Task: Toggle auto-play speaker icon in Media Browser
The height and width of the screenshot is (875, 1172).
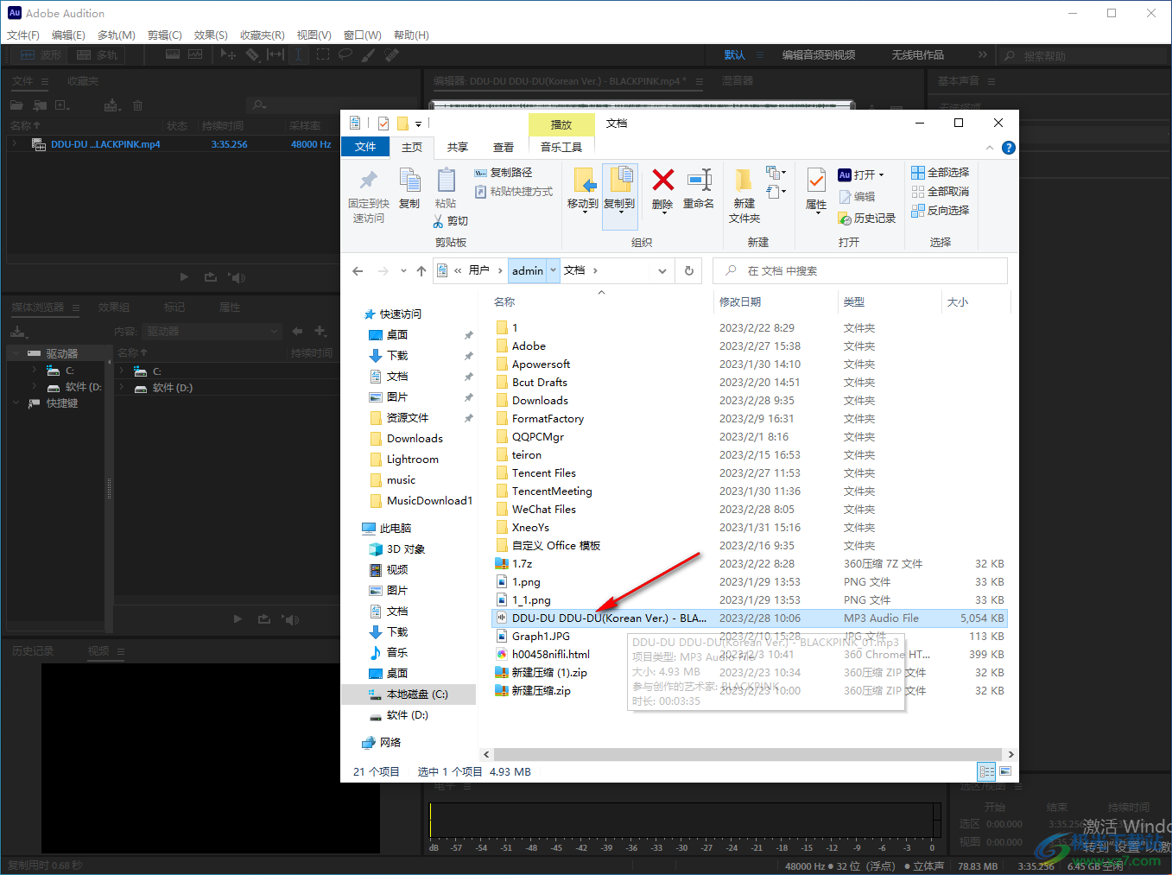Action: tap(290, 619)
